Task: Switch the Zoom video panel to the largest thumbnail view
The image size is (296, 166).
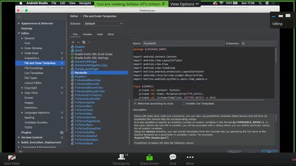Action: click(288, 16)
